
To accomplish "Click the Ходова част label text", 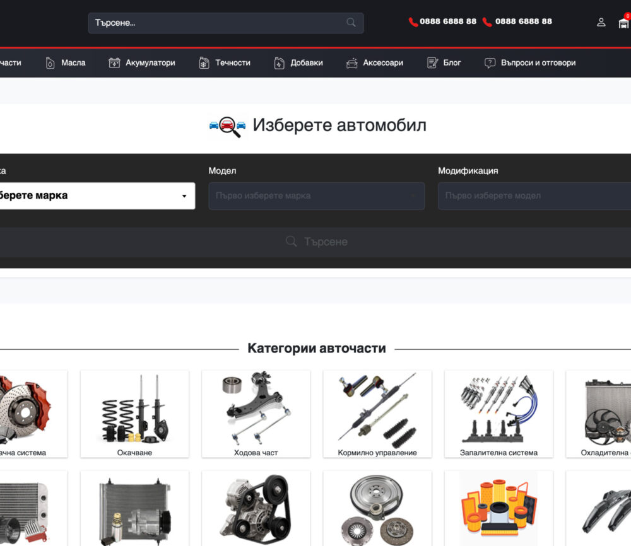I will tap(256, 453).
